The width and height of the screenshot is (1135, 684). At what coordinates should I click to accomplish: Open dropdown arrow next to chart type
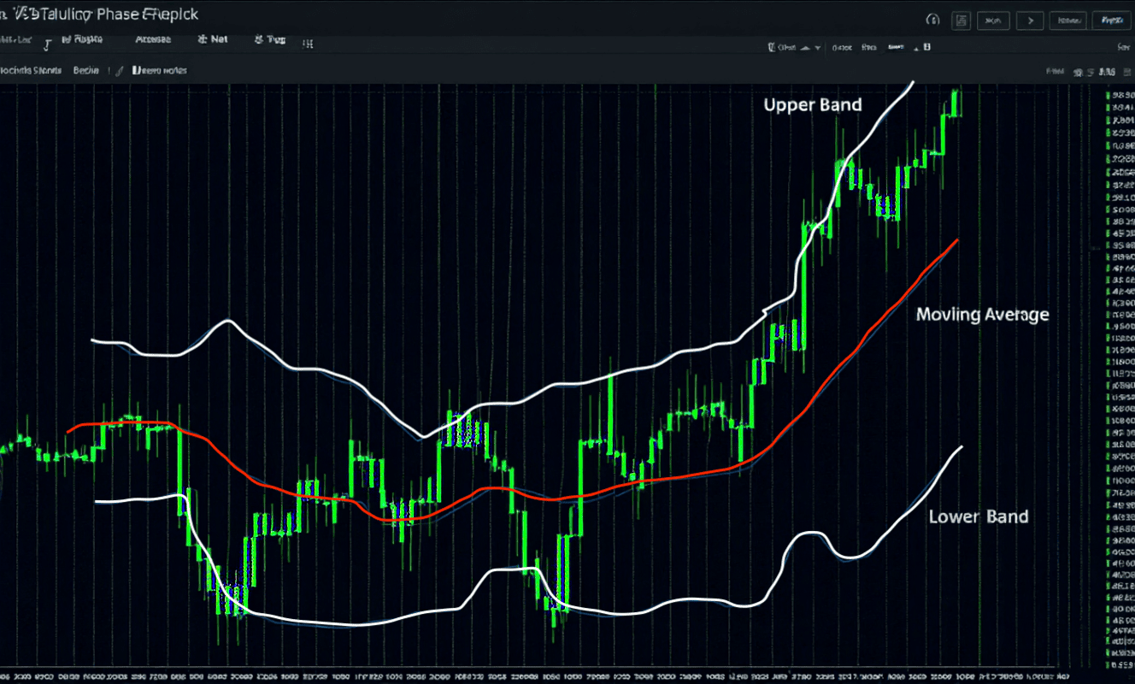818,49
